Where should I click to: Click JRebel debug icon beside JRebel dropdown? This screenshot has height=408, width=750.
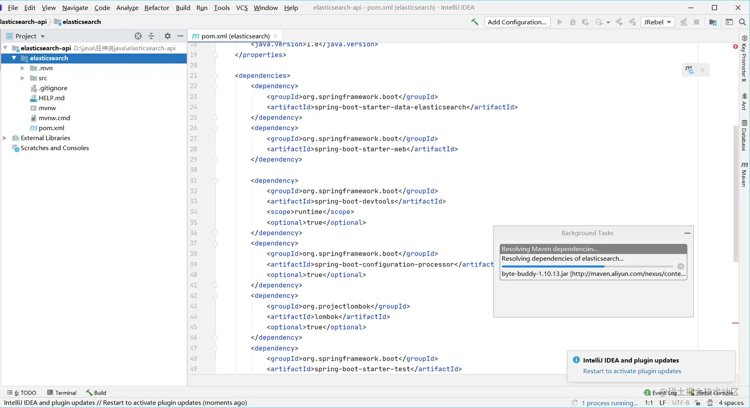pos(632,22)
